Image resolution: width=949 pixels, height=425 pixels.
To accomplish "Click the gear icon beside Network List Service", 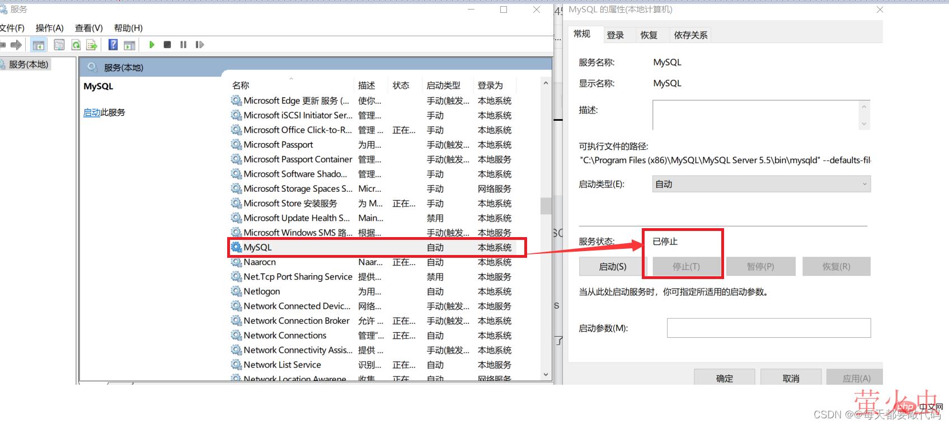I will 237,365.
